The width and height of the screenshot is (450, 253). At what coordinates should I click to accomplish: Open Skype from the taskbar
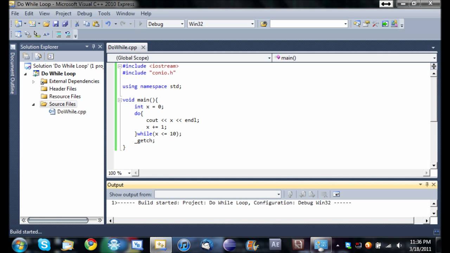(44, 245)
